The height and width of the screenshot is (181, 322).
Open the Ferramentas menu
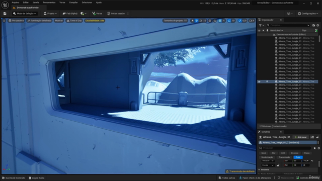click(49, 3)
